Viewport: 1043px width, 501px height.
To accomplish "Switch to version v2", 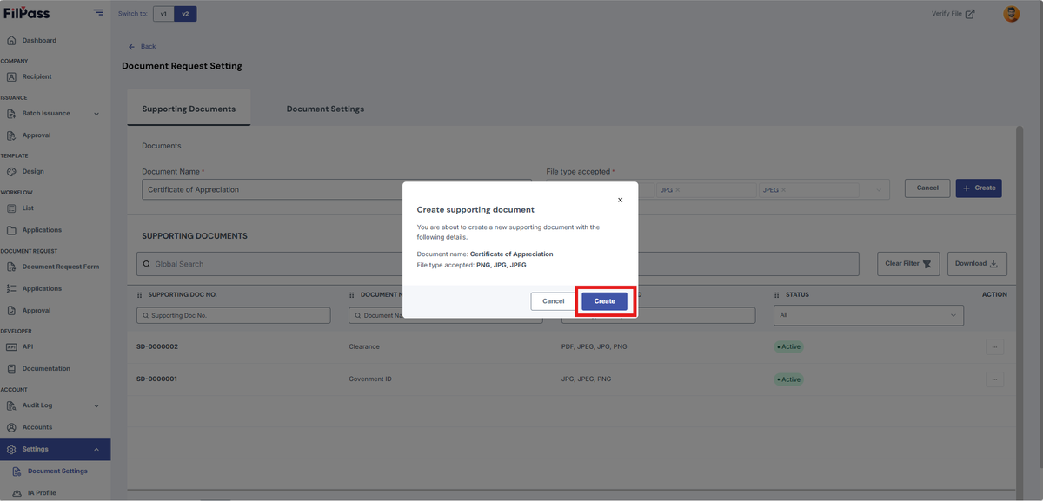I will [x=185, y=14].
